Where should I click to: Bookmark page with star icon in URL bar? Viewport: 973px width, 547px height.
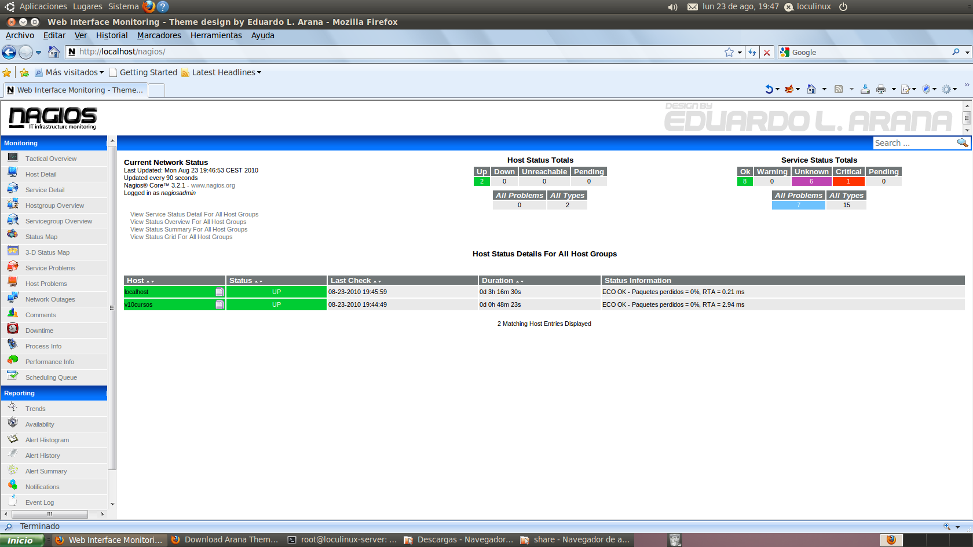(x=729, y=52)
